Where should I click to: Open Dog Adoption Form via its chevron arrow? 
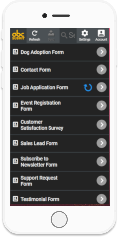click(x=102, y=52)
